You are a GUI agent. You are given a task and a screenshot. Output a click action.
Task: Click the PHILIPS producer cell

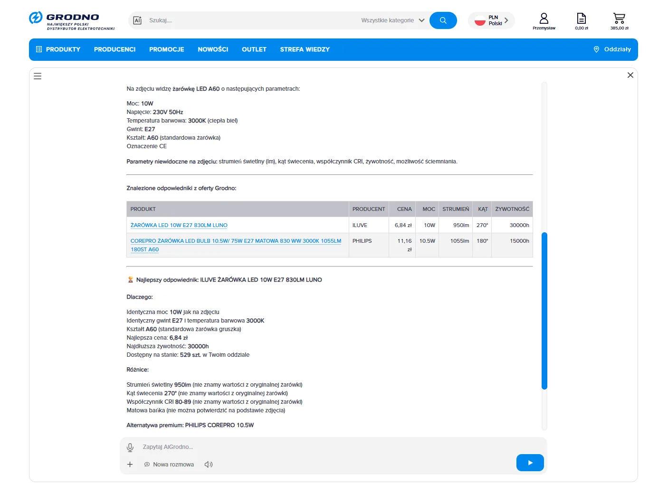[x=369, y=245]
